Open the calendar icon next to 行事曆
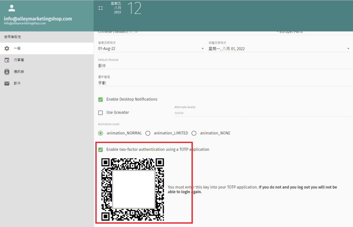Viewport: 353px width, 227px height. (x=7, y=60)
